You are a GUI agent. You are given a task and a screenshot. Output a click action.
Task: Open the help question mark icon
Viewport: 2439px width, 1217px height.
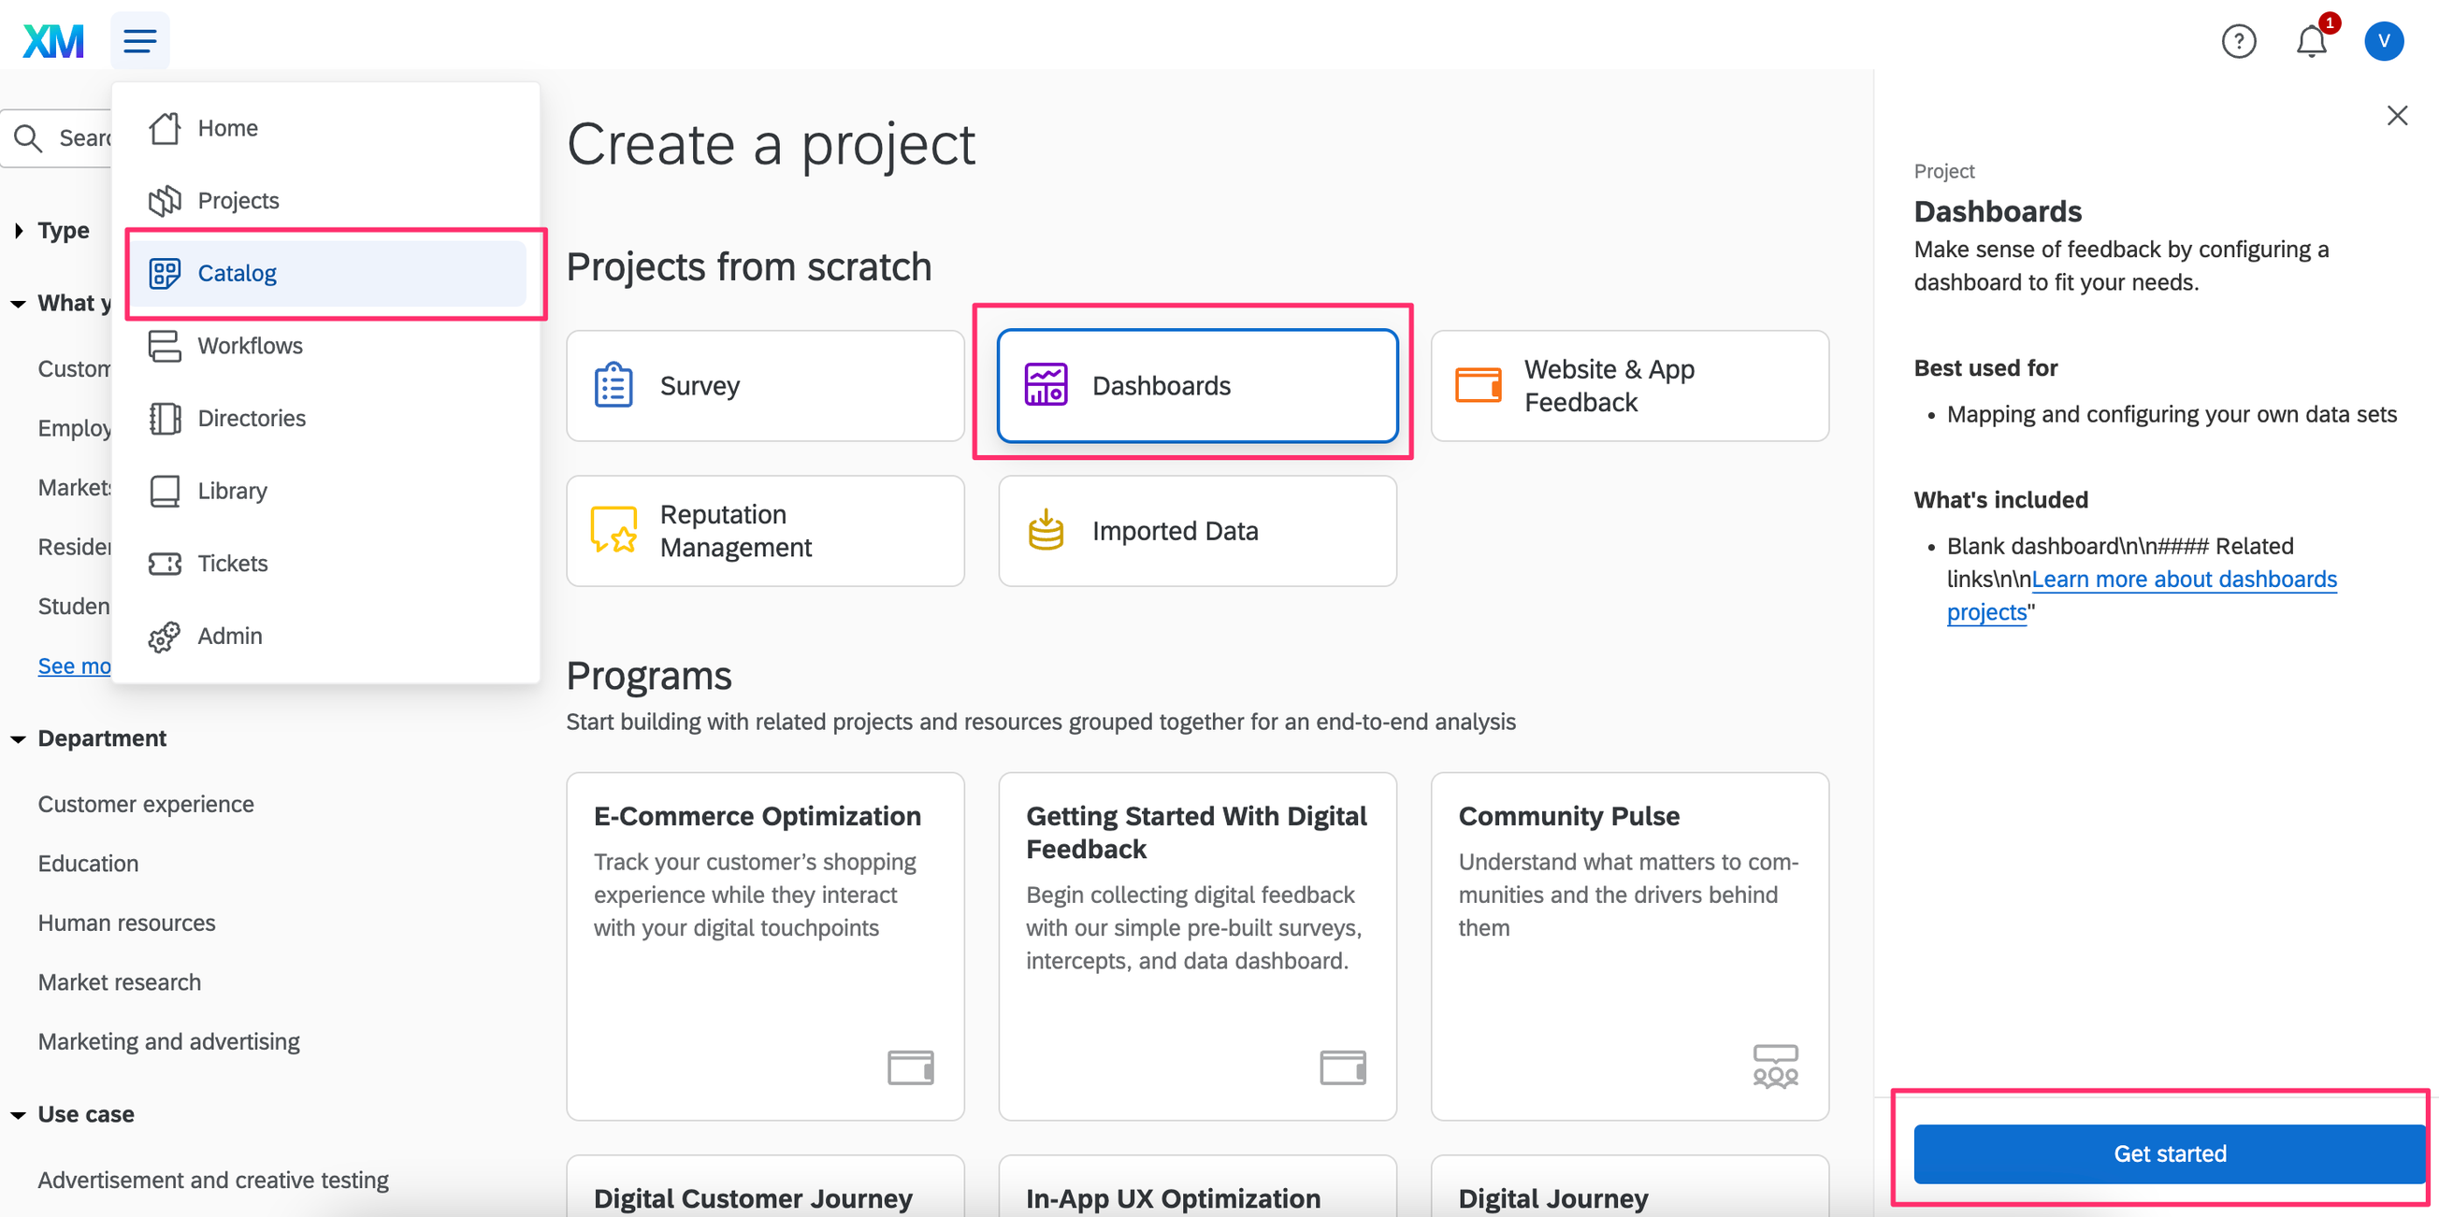coord(2239,41)
